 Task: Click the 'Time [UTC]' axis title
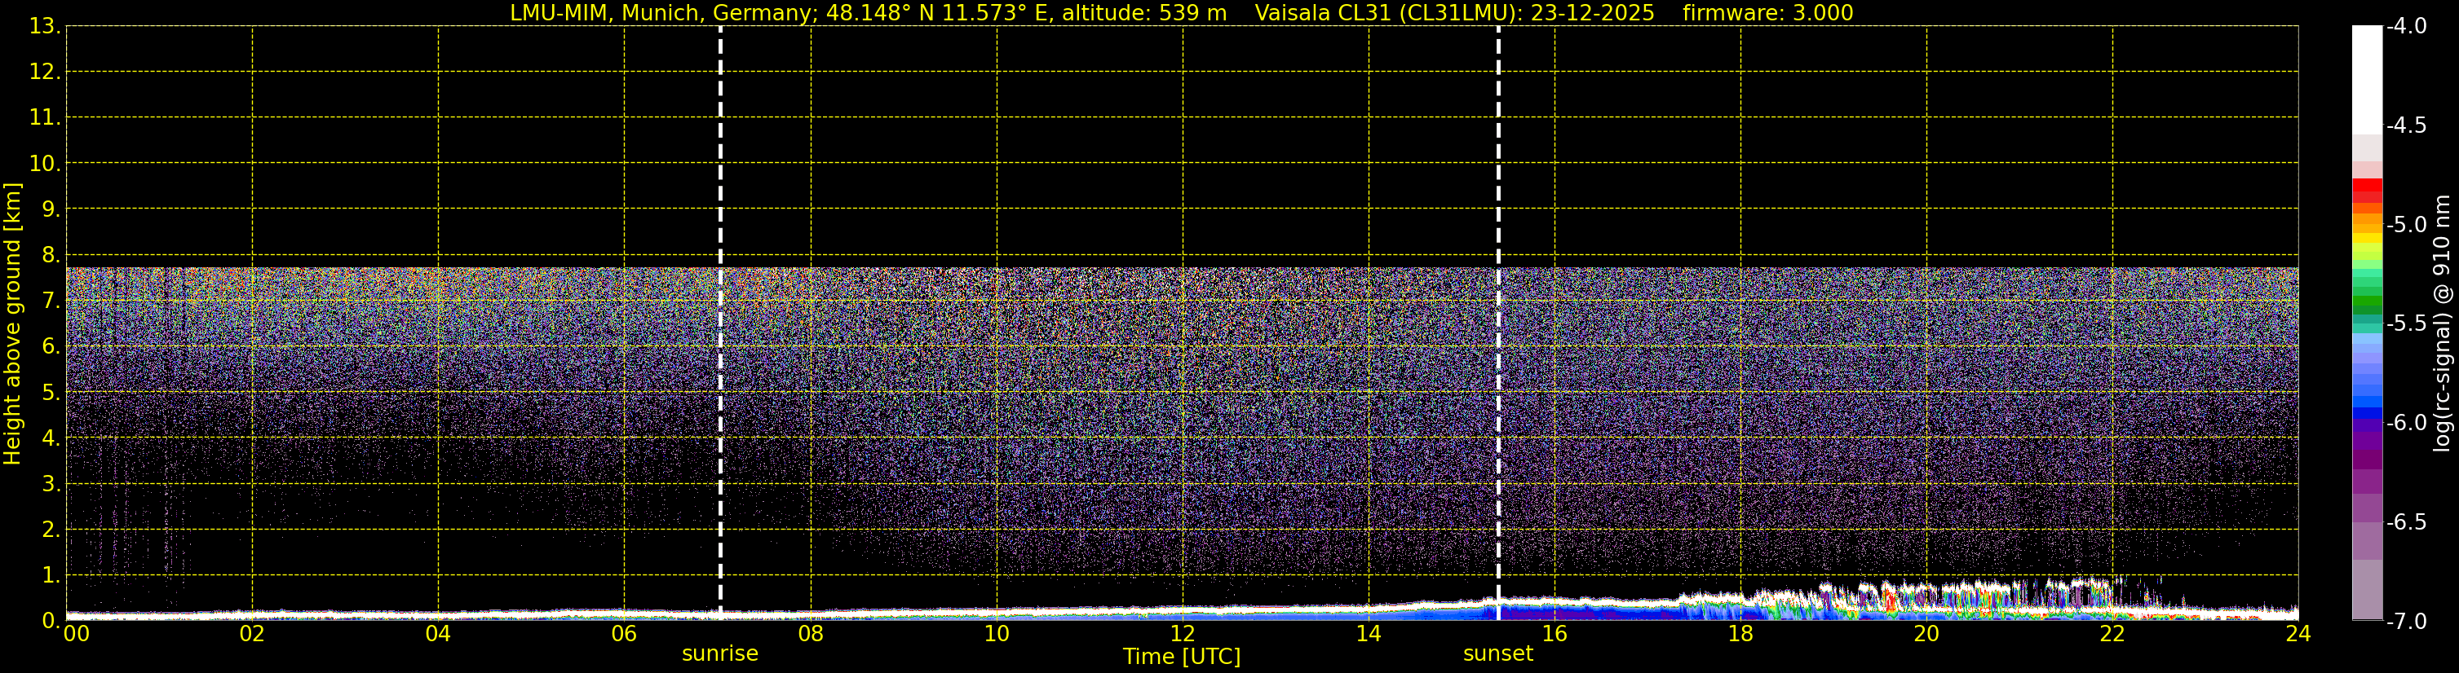coord(1182,657)
